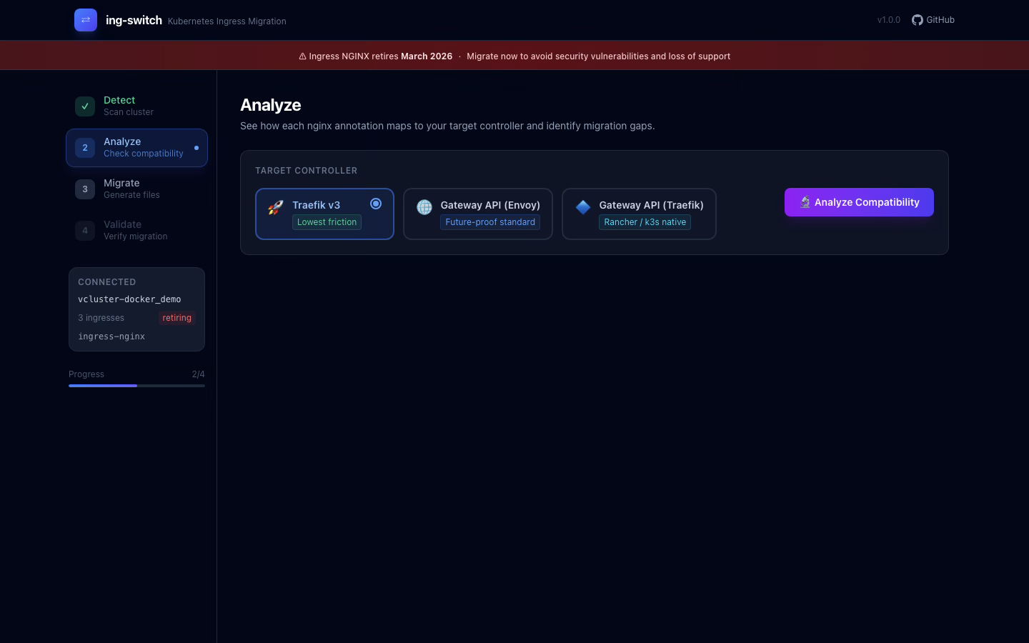This screenshot has width=1029, height=643.
Task: Click the microscope icon on Analyze button
Action: [x=805, y=202]
